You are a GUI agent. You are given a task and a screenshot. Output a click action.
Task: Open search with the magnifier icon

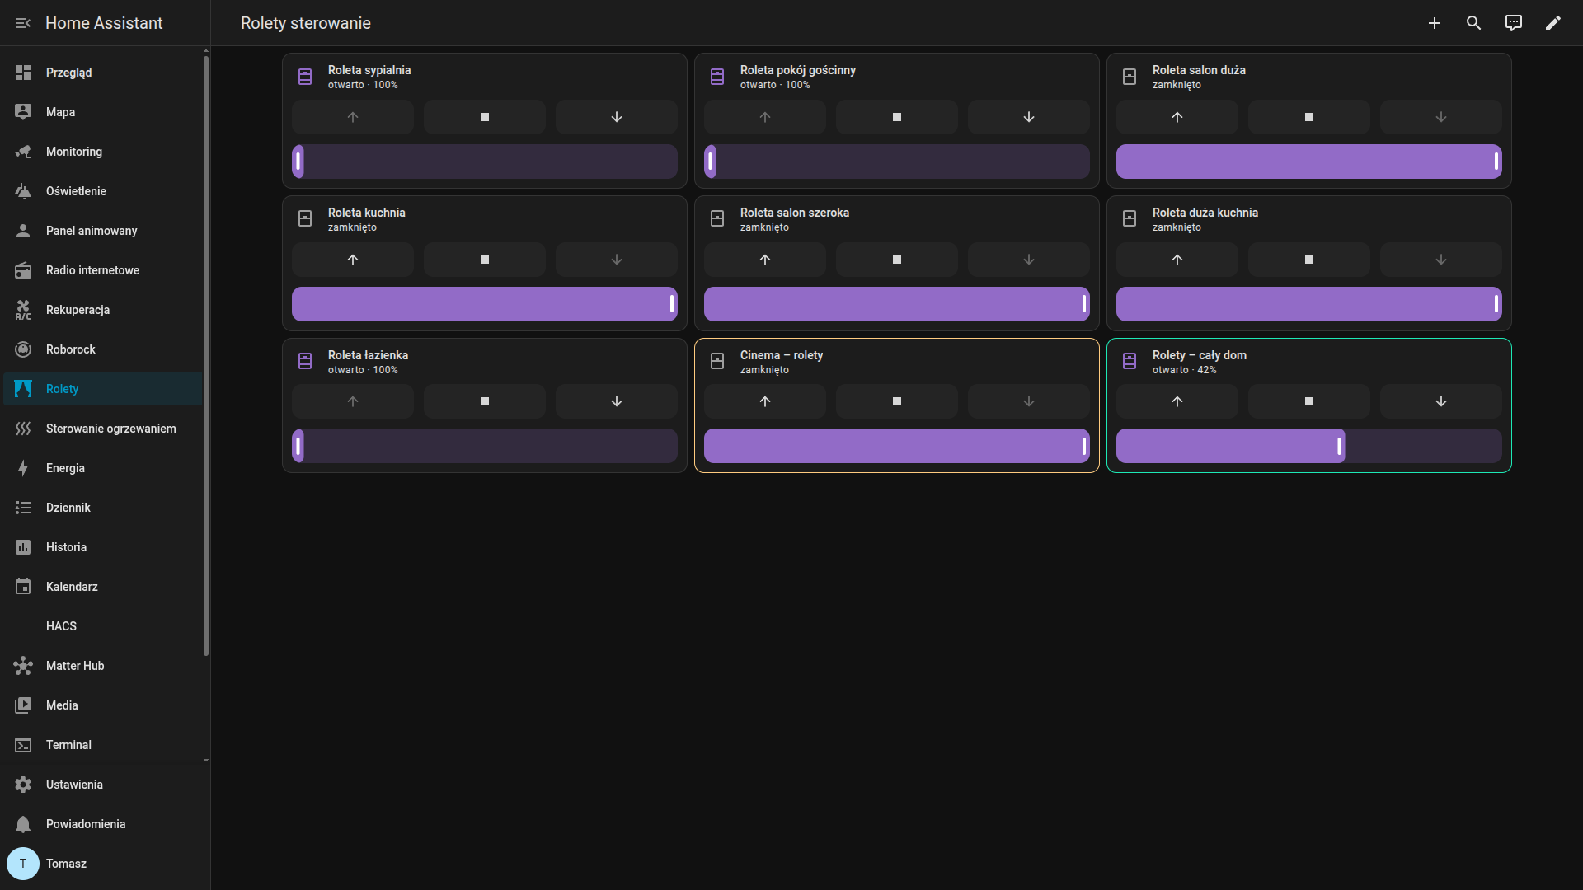1474,23
